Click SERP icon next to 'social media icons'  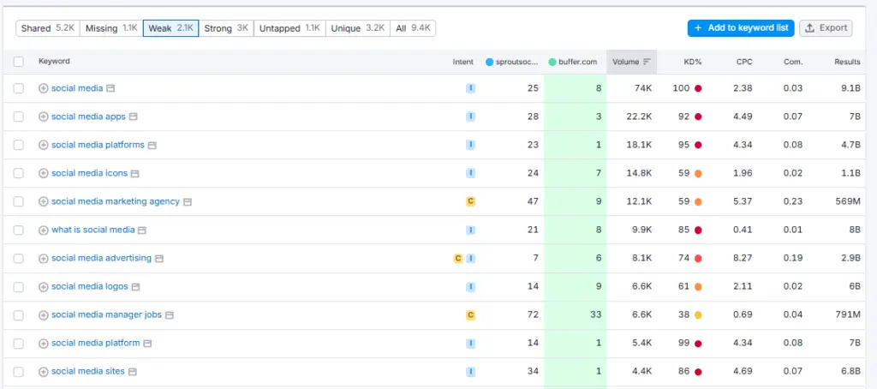134,173
